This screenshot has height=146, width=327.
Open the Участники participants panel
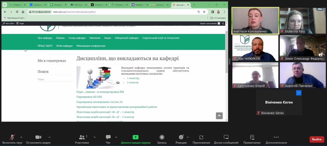click(82, 139)
